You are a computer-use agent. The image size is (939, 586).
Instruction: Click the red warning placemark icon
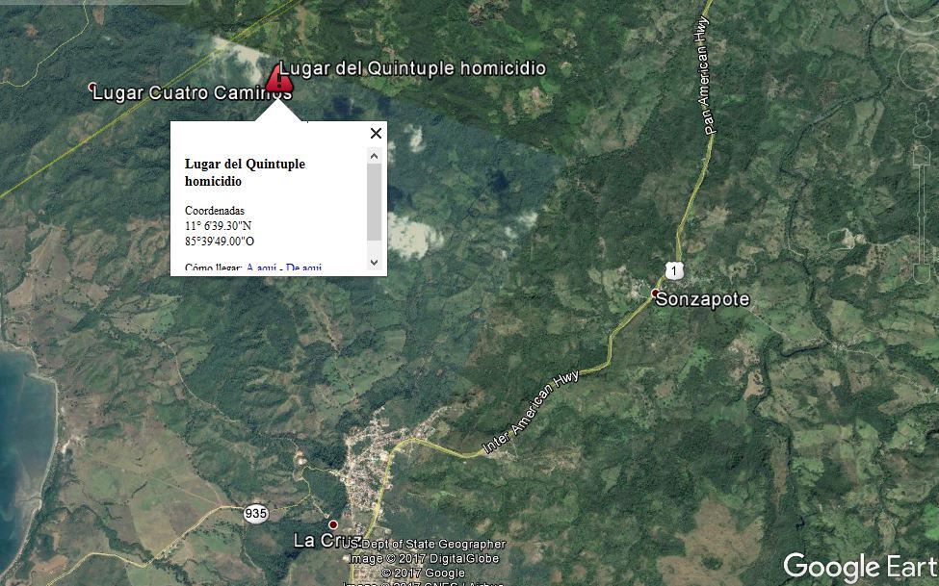pyautogui.click(x=278, y=79)
